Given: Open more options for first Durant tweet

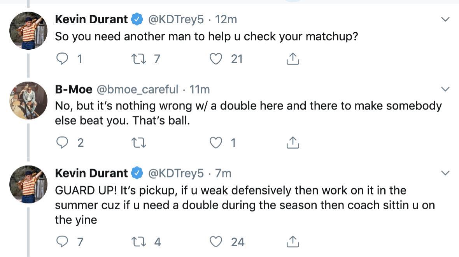Looking at the screenshot, I should [x=445, y=19].
